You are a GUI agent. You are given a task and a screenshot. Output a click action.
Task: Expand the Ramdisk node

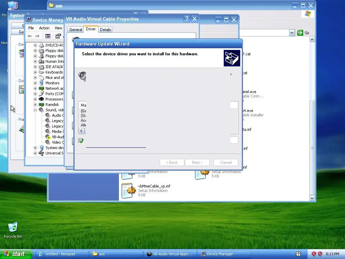[x=35, y=105]
